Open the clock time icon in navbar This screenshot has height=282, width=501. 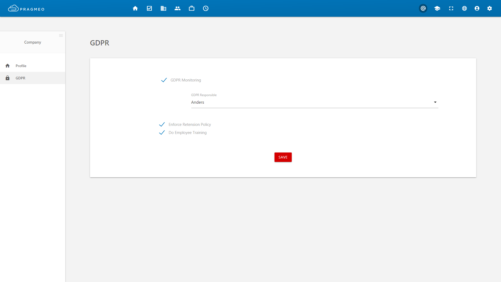tap(206, 8)
